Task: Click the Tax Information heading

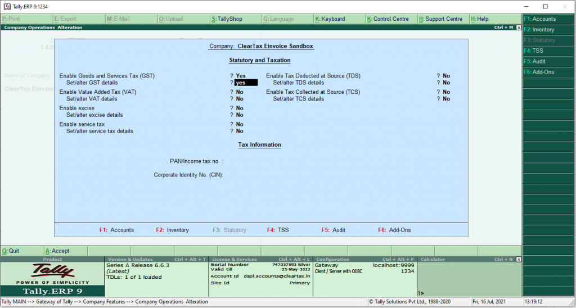Action: pos(259,144)
